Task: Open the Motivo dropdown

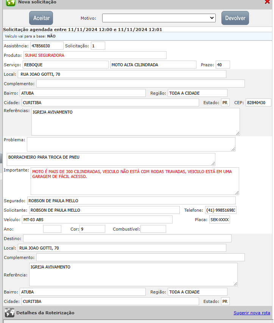Action: 159,18
